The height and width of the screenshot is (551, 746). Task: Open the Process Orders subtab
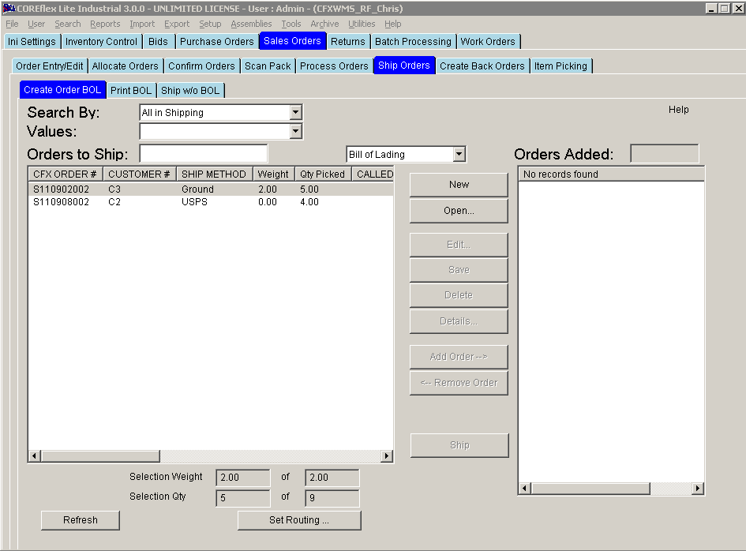pyautogui.click(x=334, y=66)
